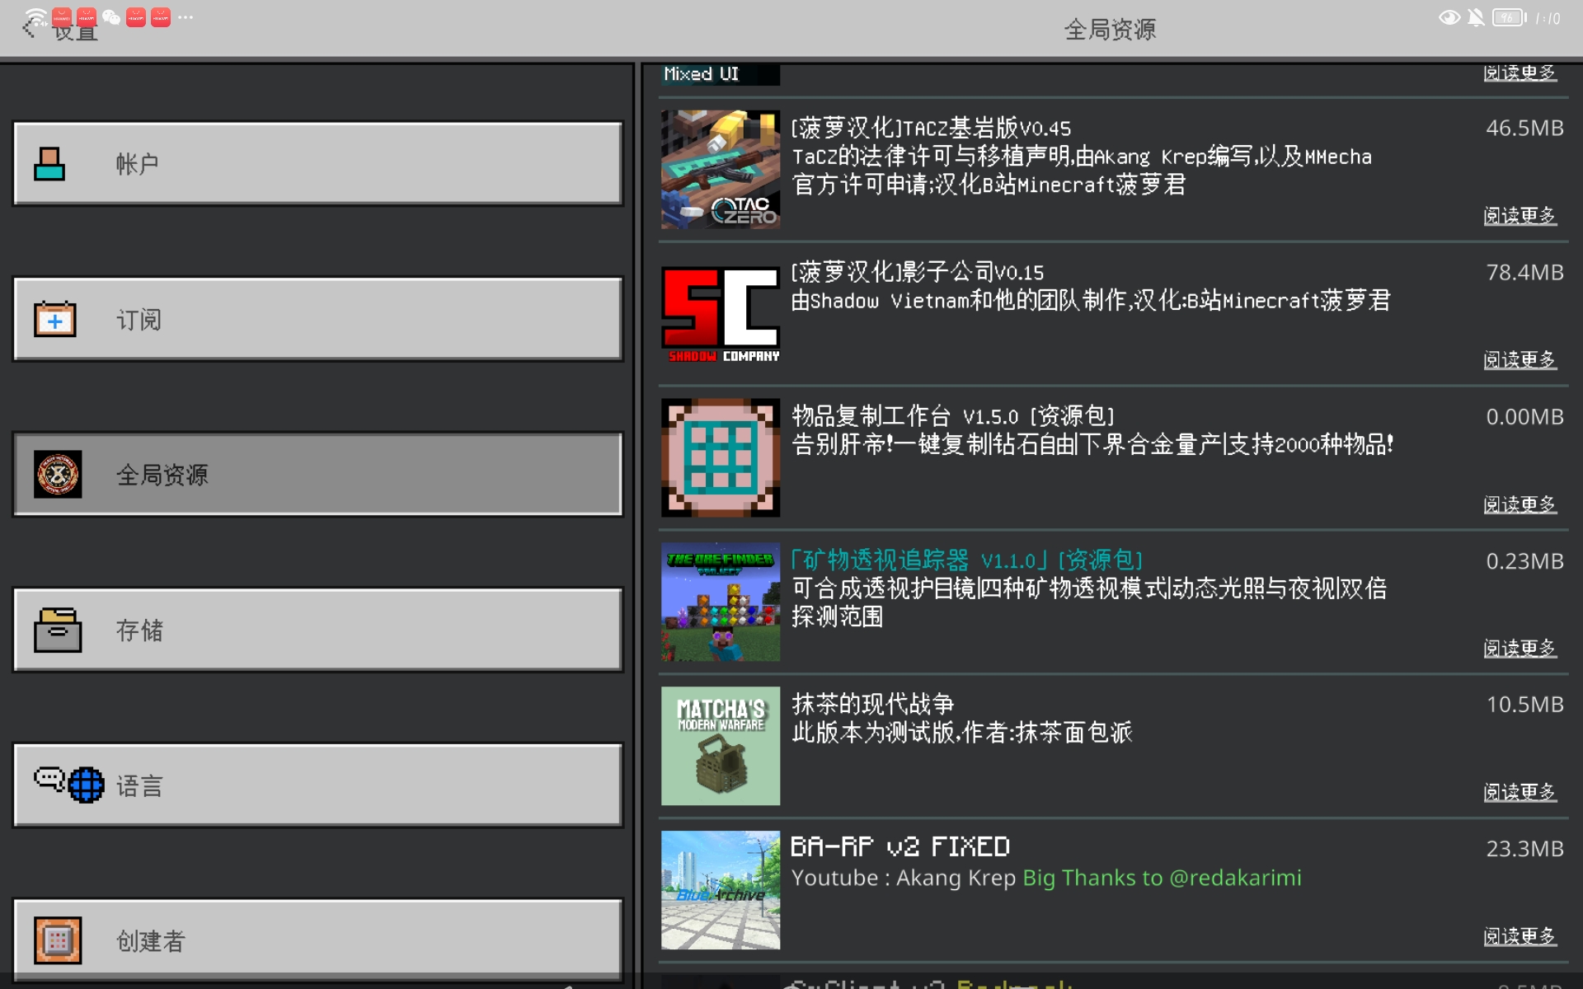Click the Blue Archive BA-RP pack thumbnail
1583x989 pixels.
point(720,890)
